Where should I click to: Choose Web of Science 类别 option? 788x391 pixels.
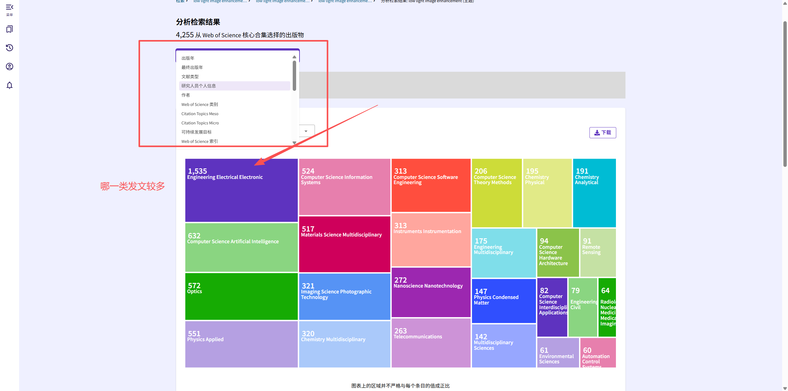[199, 104]
